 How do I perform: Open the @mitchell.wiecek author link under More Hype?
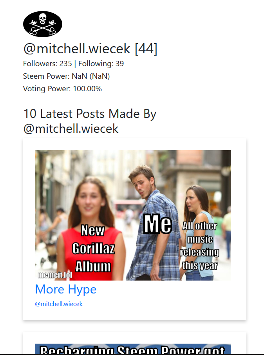click(59, 304)
